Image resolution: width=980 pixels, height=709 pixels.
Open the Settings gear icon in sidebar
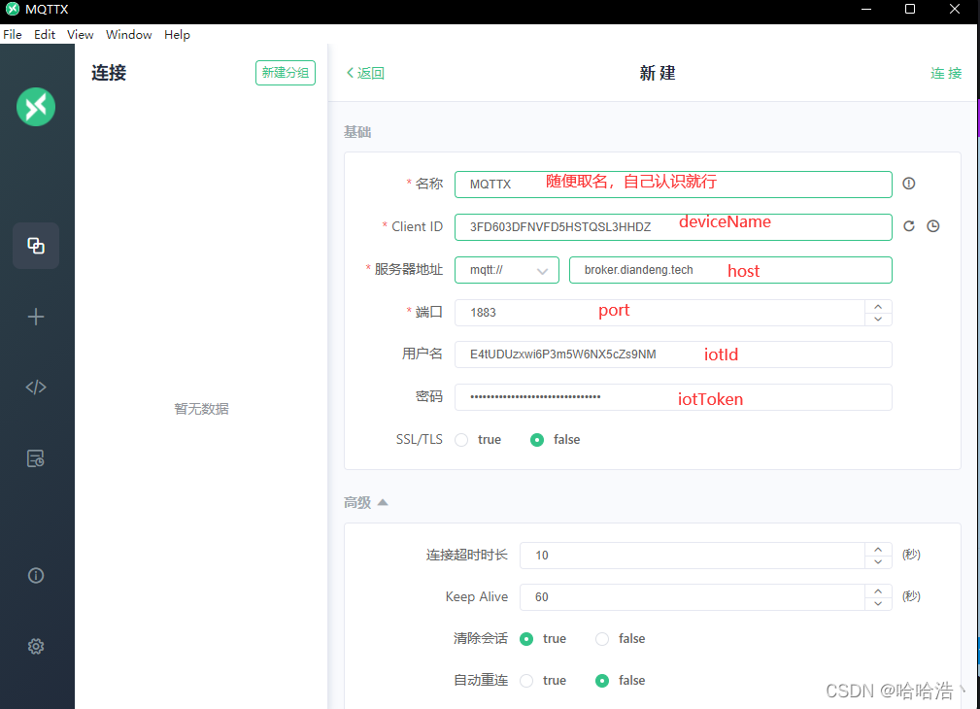click(x=36, y=646)
